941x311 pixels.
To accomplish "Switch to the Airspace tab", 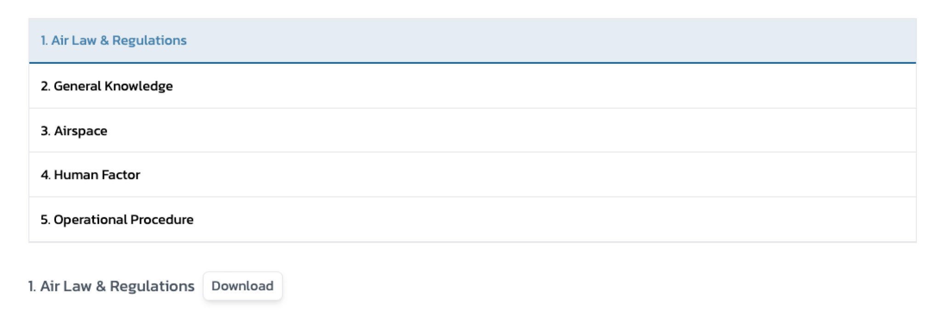I will (x=74, y=131).
